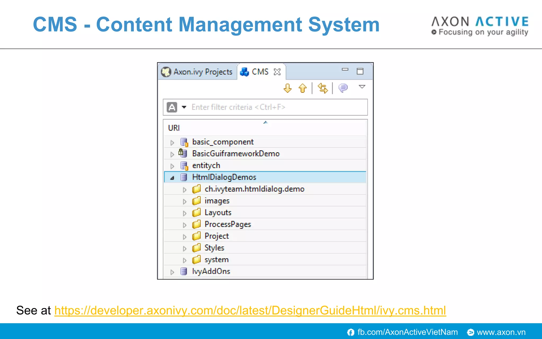Click the ch.ivyteam.htmldialog.demo folder icon
The image size is (542, 339).
[x=196, y=189]
